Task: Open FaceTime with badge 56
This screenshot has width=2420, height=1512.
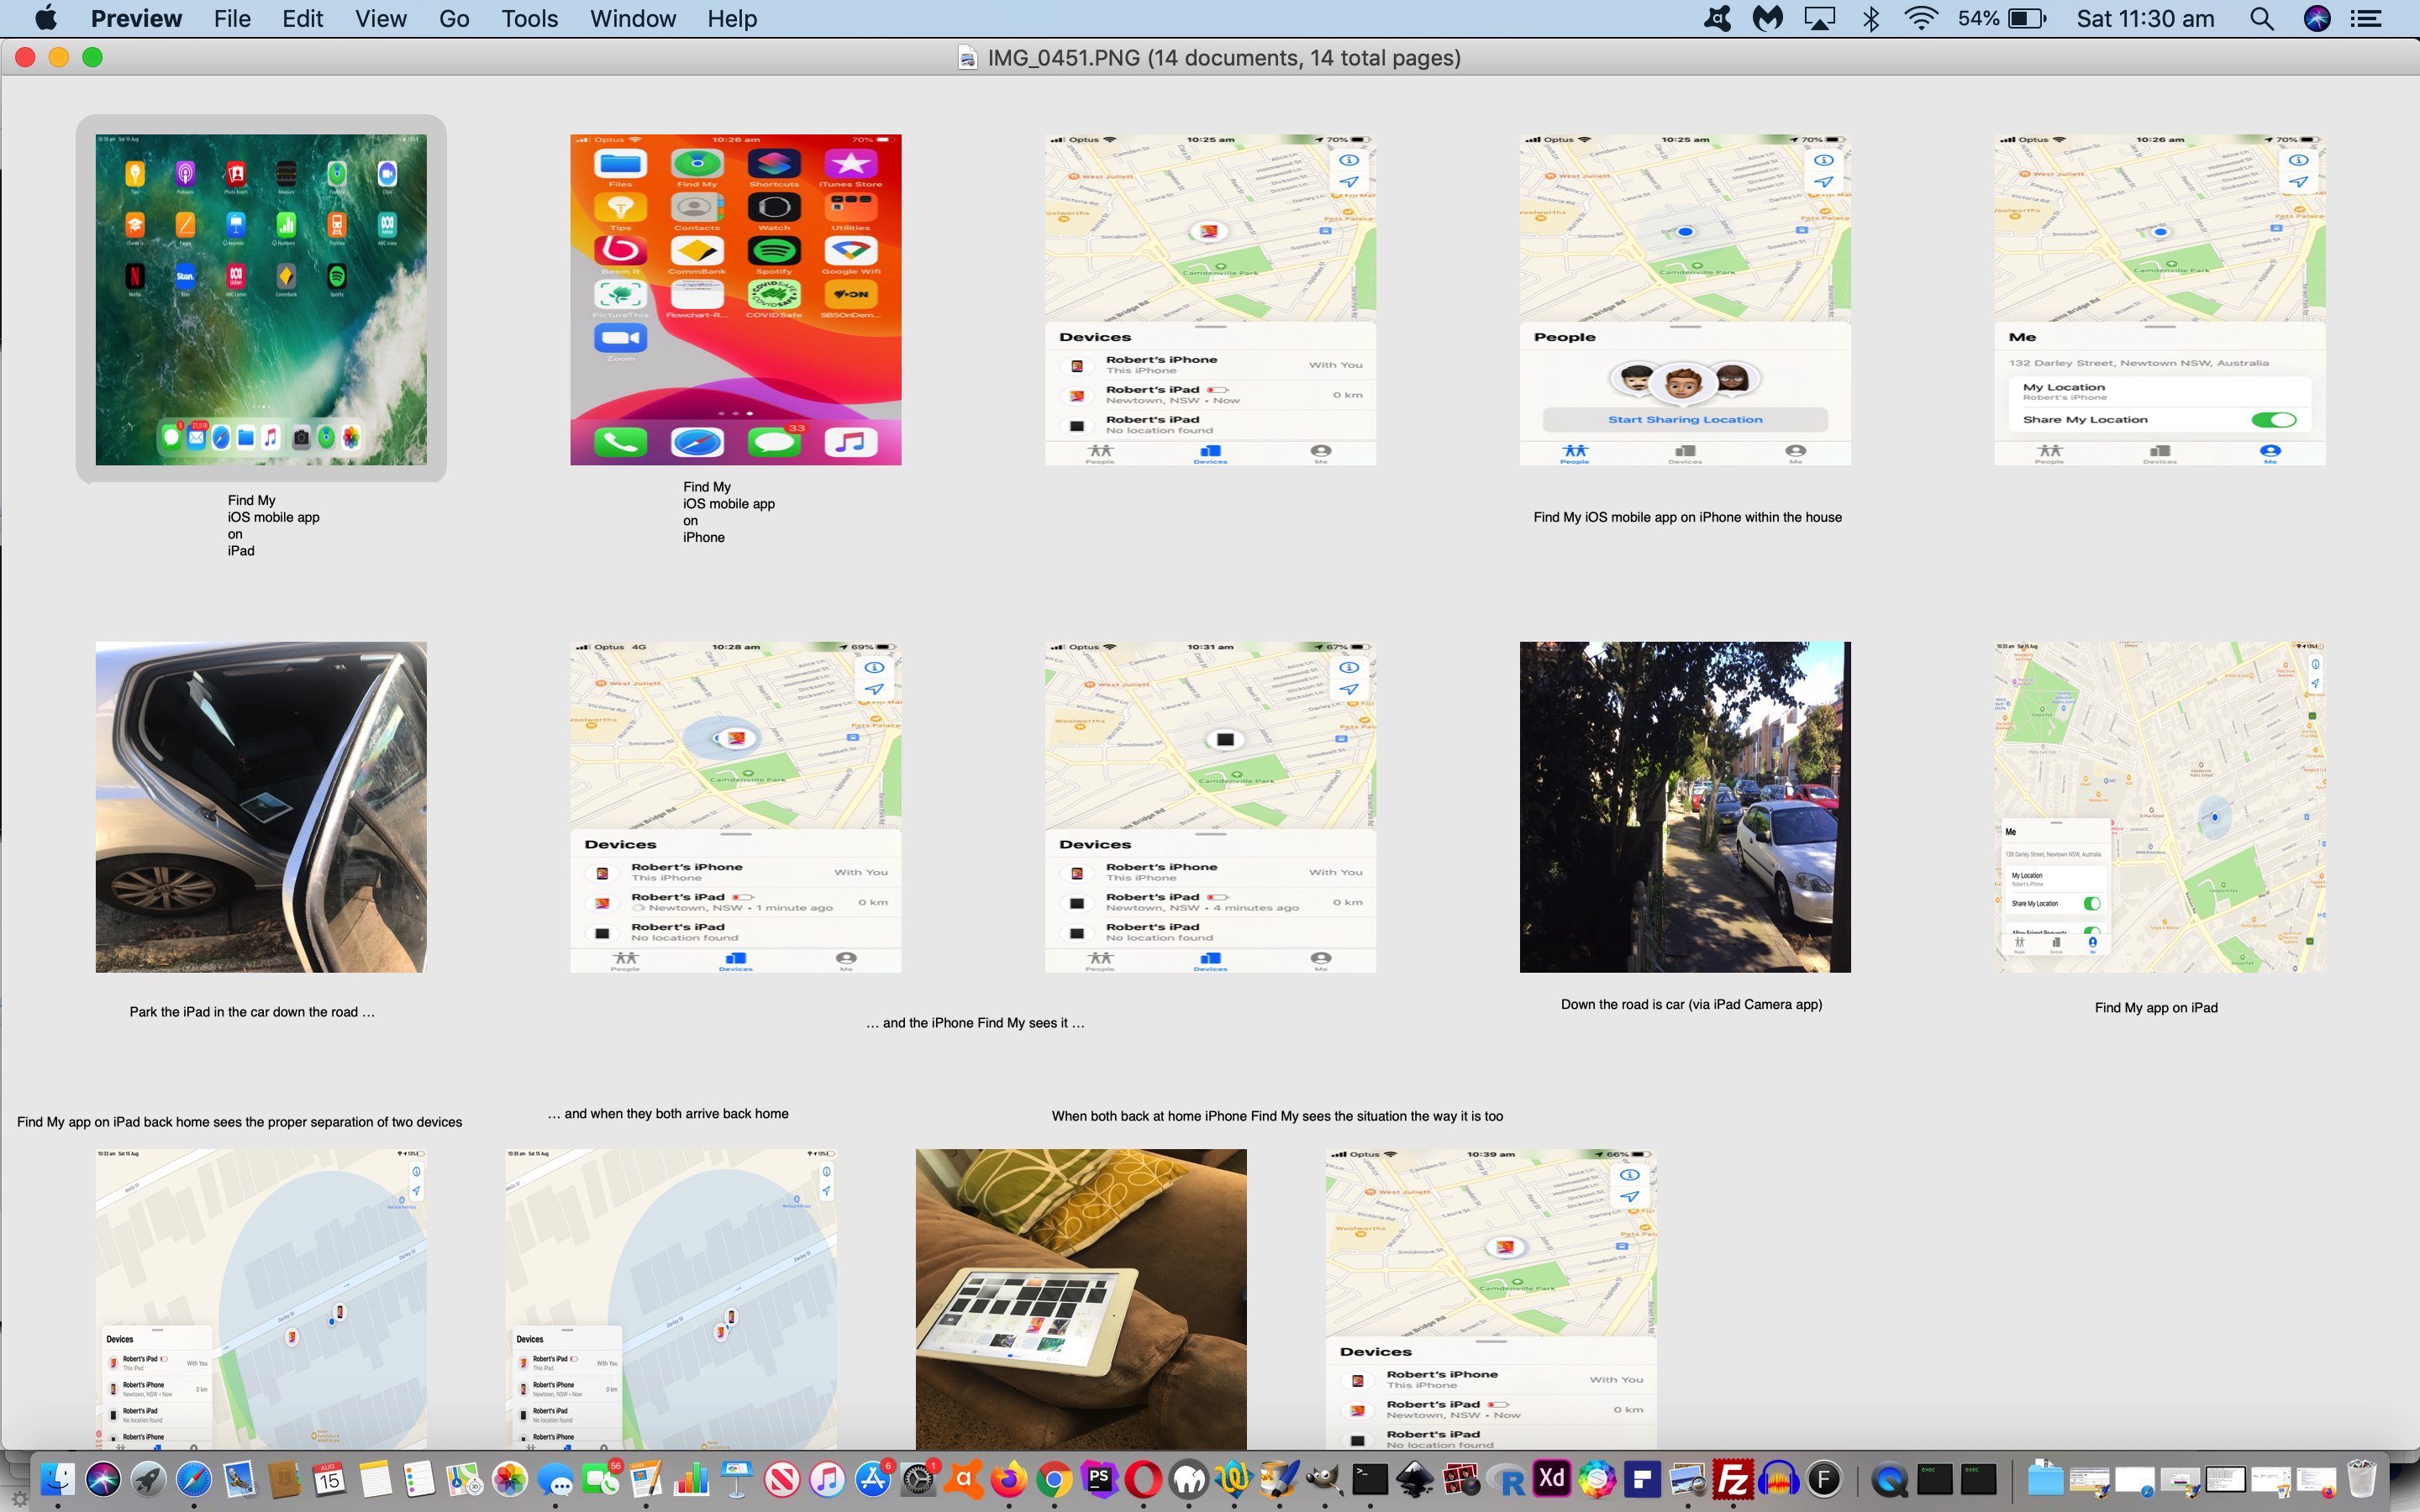Action: pyautogui.click(x=601, y=1479)
